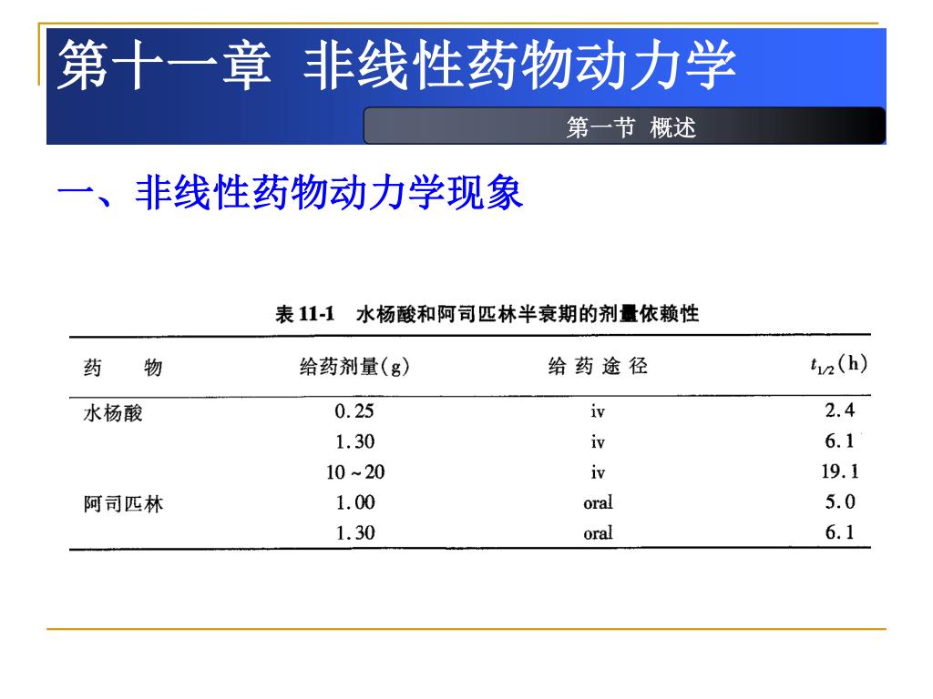Click the column header 给药途径
Screen dimensions: 933x699
(x=598, y=366)
